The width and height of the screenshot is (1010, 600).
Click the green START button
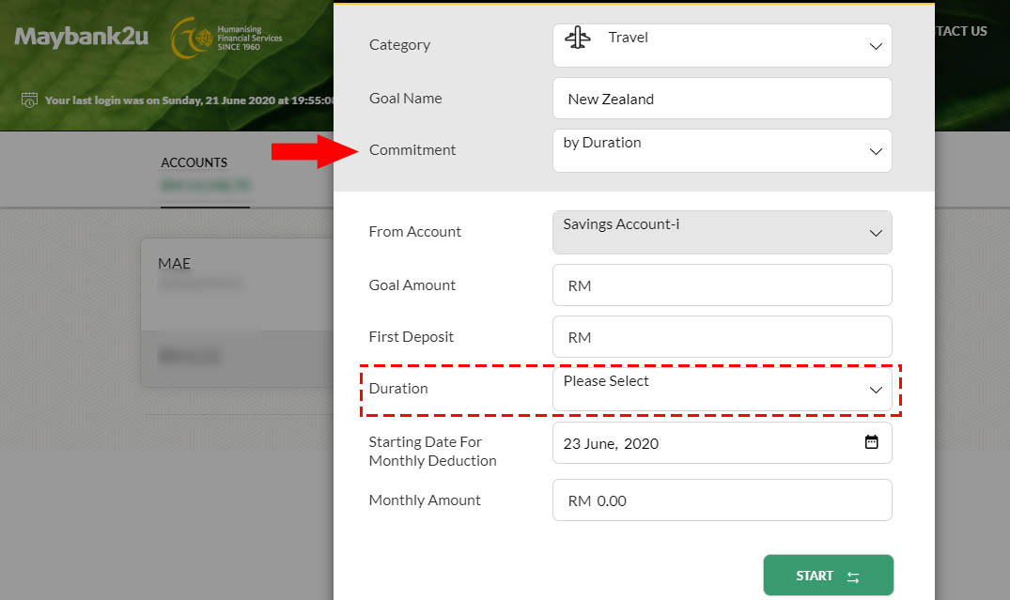829,576
